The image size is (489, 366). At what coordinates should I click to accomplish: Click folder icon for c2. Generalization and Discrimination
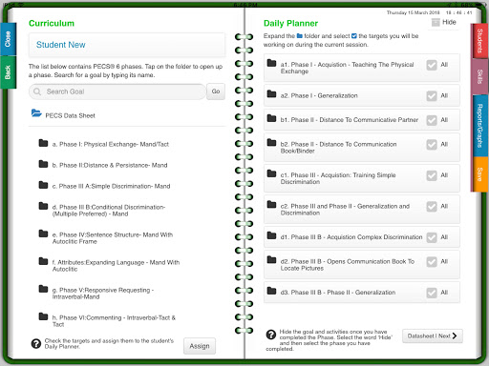coord(271,204)
